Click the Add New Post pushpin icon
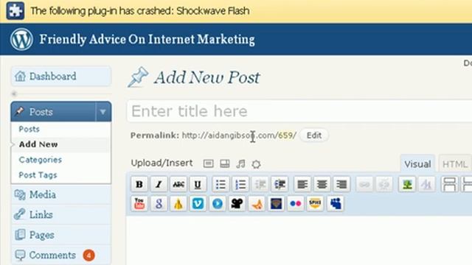This screenshot has height=265, width=472. [138, 77]
